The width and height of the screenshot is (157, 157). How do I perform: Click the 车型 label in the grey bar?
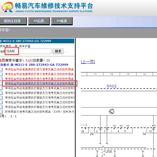point(5,30)
